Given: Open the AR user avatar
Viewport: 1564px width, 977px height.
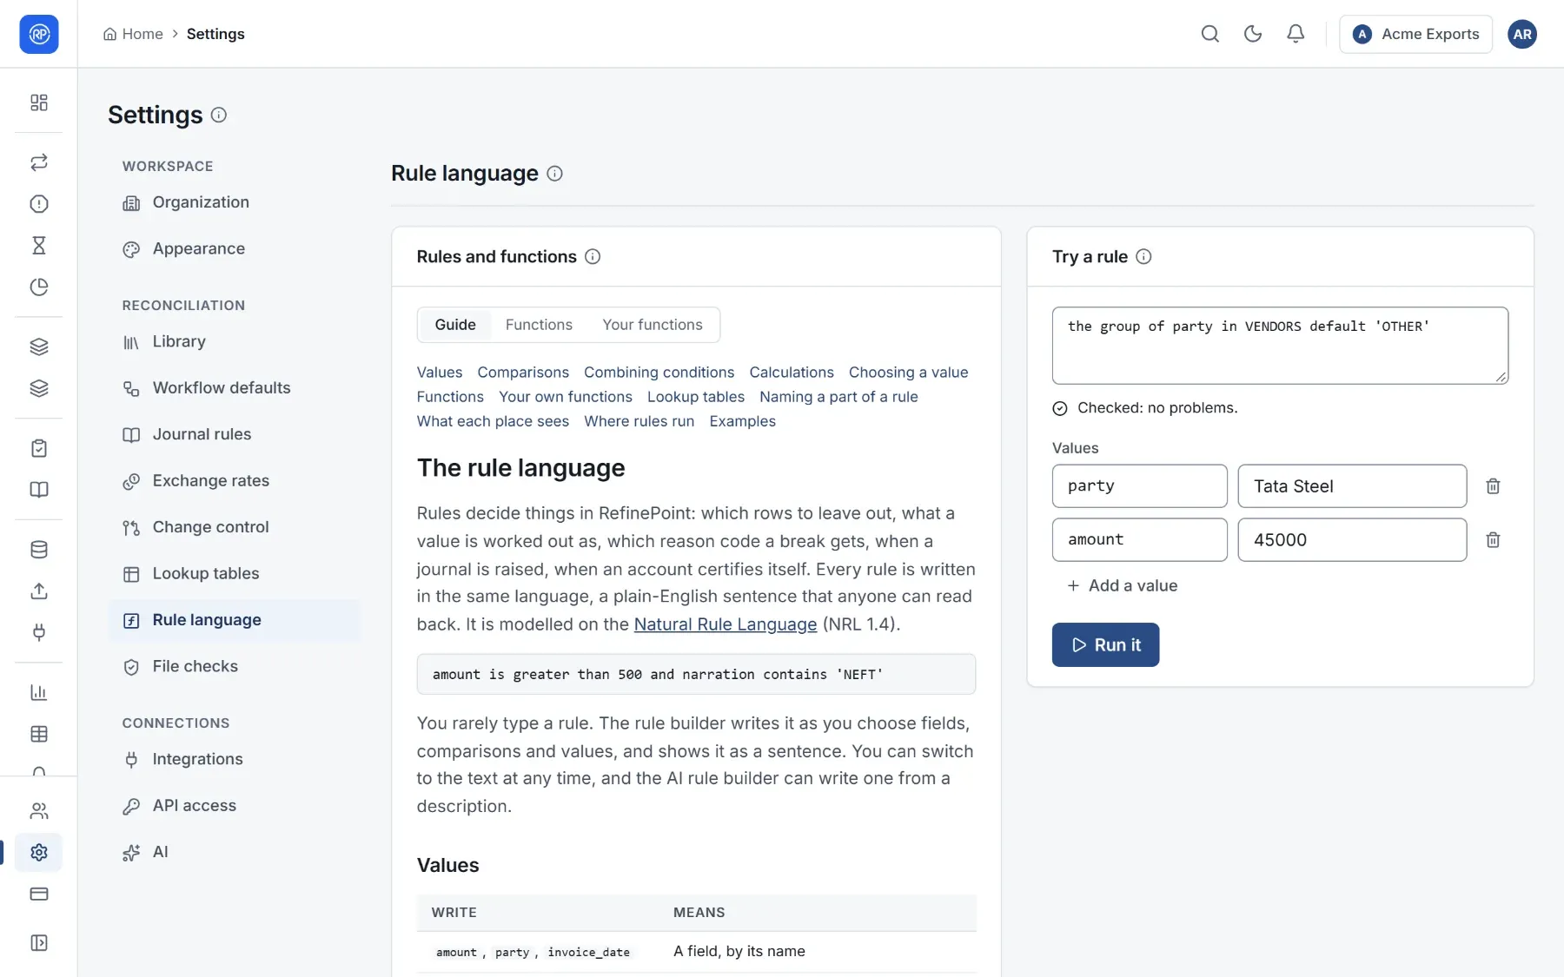Looking at the screenshot, I should click(1522, 34).
